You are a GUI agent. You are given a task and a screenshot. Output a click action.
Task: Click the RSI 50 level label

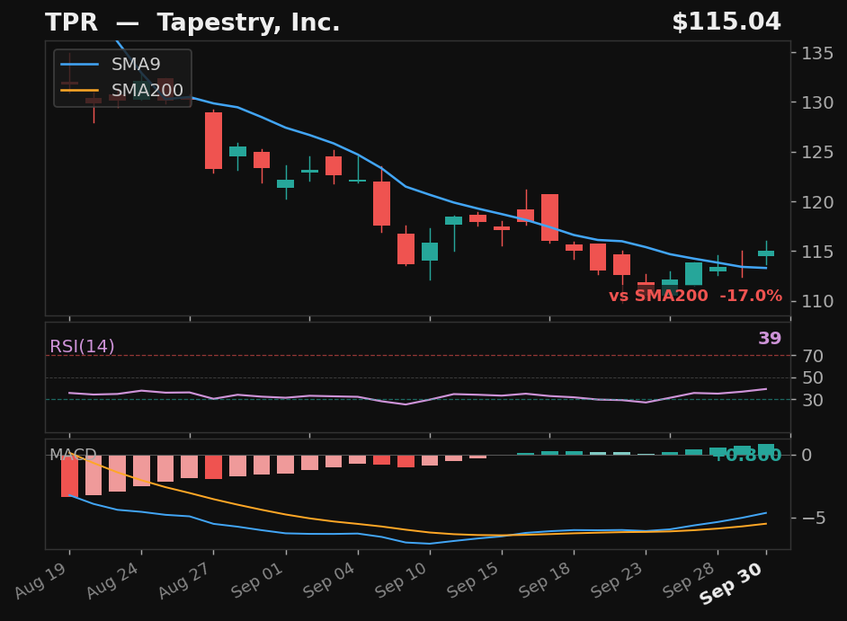click(813, 378)
